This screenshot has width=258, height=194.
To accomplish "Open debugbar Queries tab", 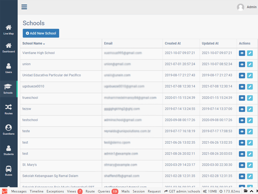I will [x=108, y=191].
